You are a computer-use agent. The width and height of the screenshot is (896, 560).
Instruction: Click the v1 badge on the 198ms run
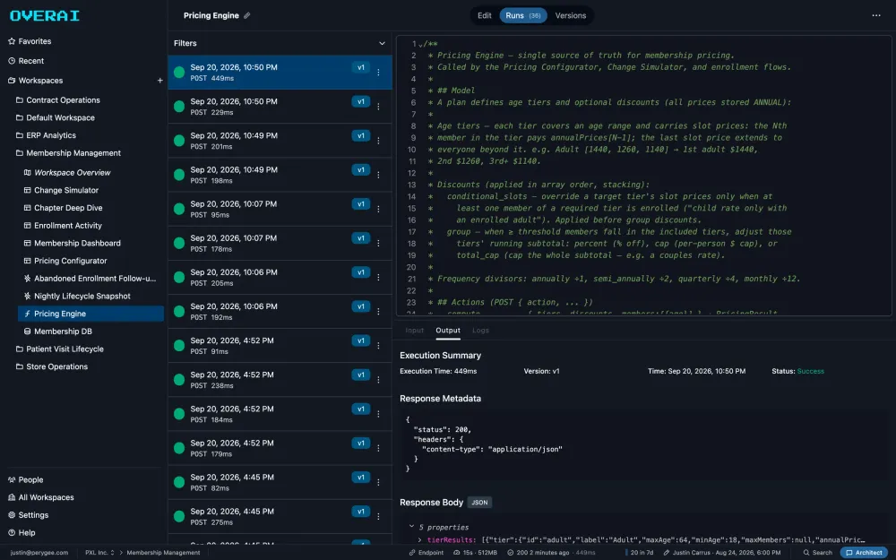coord(360,169)
